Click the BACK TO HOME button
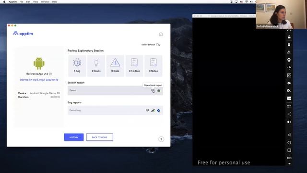Image resolution: width=307 pixels, height=173 pixels. point(99,137)
